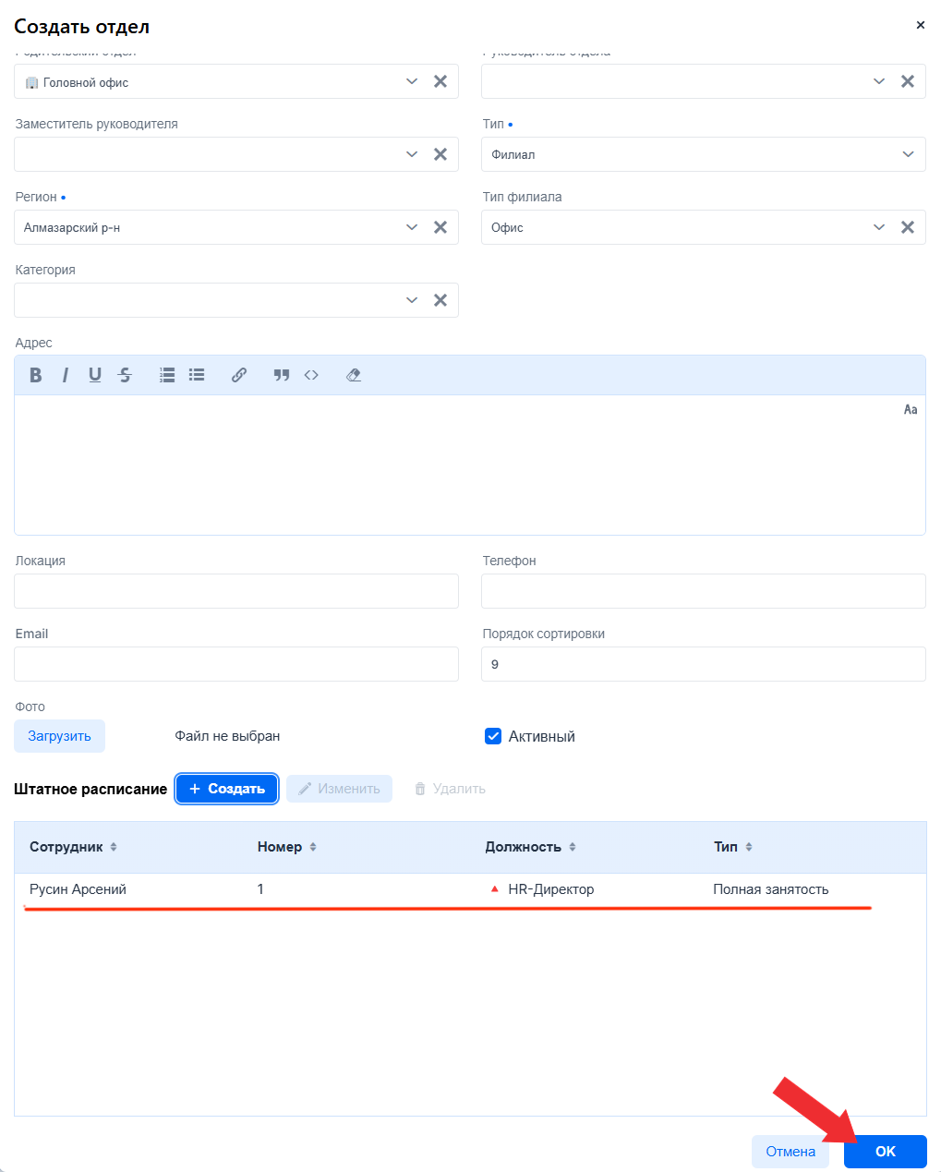Click the Создать staffing button
The image size is (941, 1172).
[227, 789]
